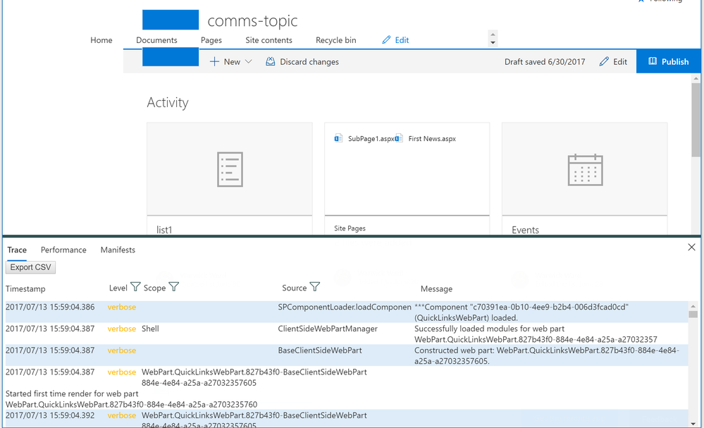The image size is (704, 428).
Task: Click the Timestamp column header
Action: coord(25,289)
